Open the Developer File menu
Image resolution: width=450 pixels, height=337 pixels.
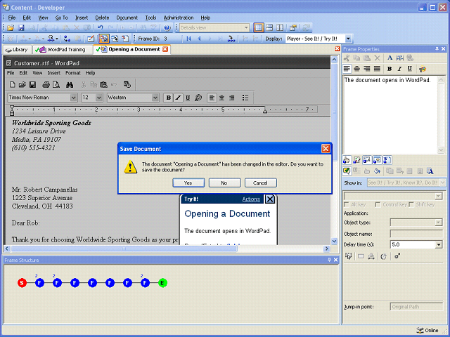coord(12,18)
